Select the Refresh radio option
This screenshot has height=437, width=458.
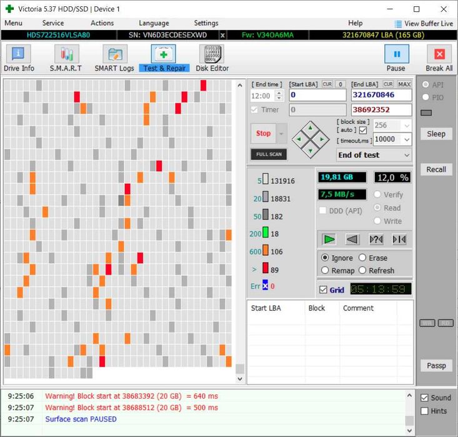point(362,270)
